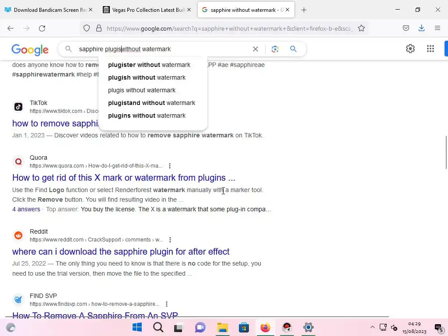
Task: Click inside the Google search text field
Action: tap(164, 49)
